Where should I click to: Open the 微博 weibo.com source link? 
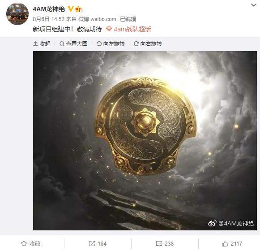[97, 19]
